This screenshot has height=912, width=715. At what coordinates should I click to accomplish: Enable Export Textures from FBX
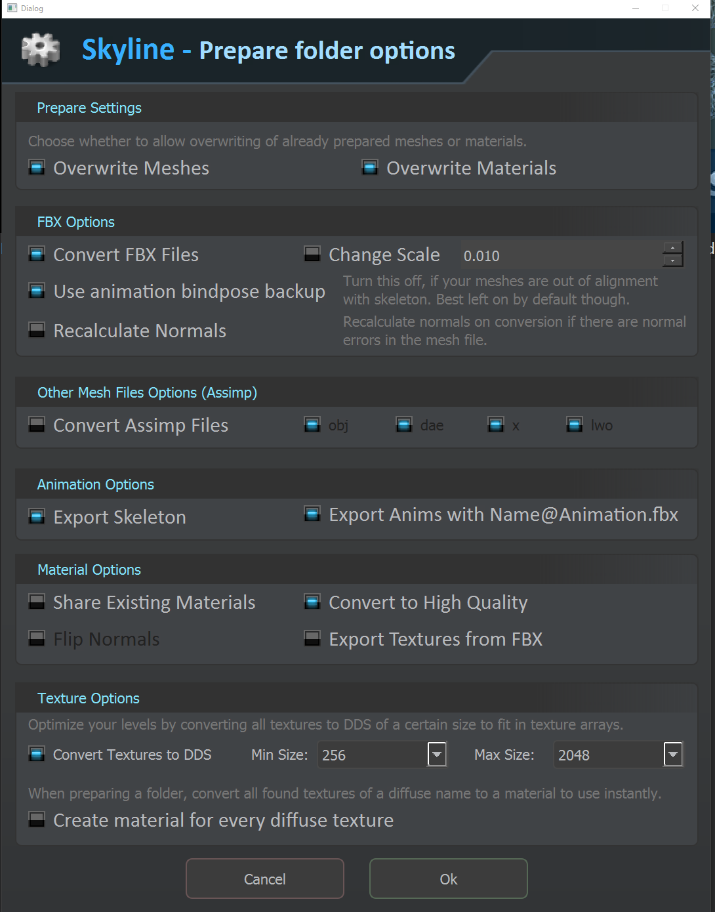coord(312,639)
